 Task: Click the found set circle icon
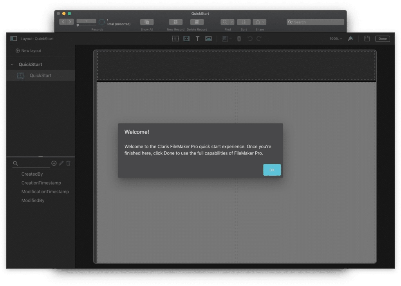(101, 22)
